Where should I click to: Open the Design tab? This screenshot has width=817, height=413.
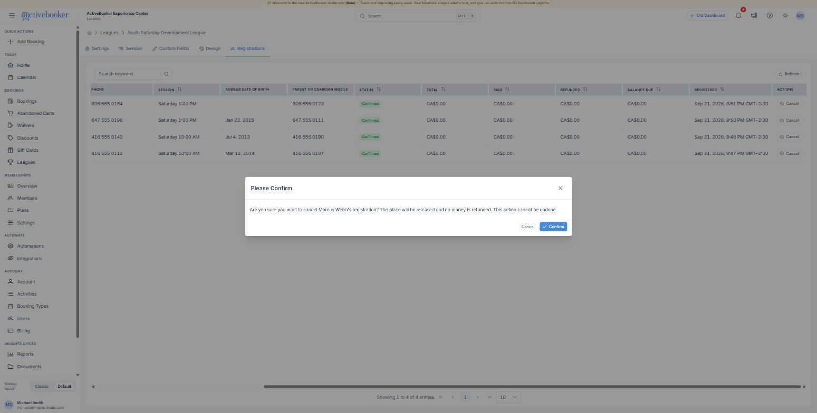click(x=210, y=48)
